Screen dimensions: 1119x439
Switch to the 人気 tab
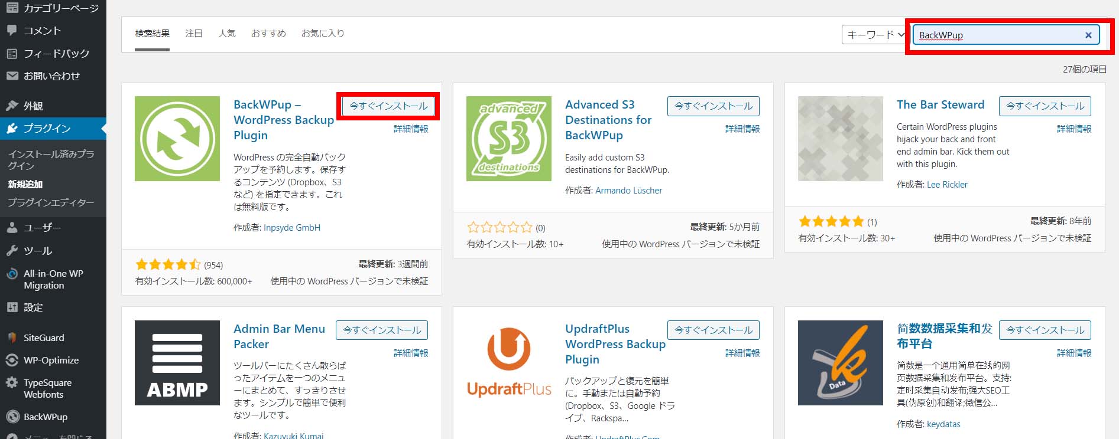coord(227,34)
